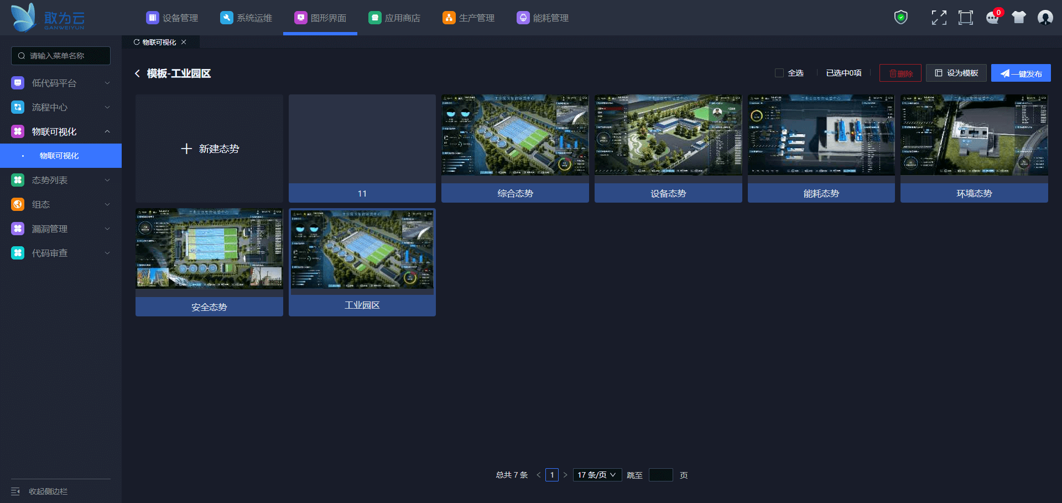Click the 流程中心 sidebar icon
Viewport: 1062px width, 503px height.
coord(18,107)
